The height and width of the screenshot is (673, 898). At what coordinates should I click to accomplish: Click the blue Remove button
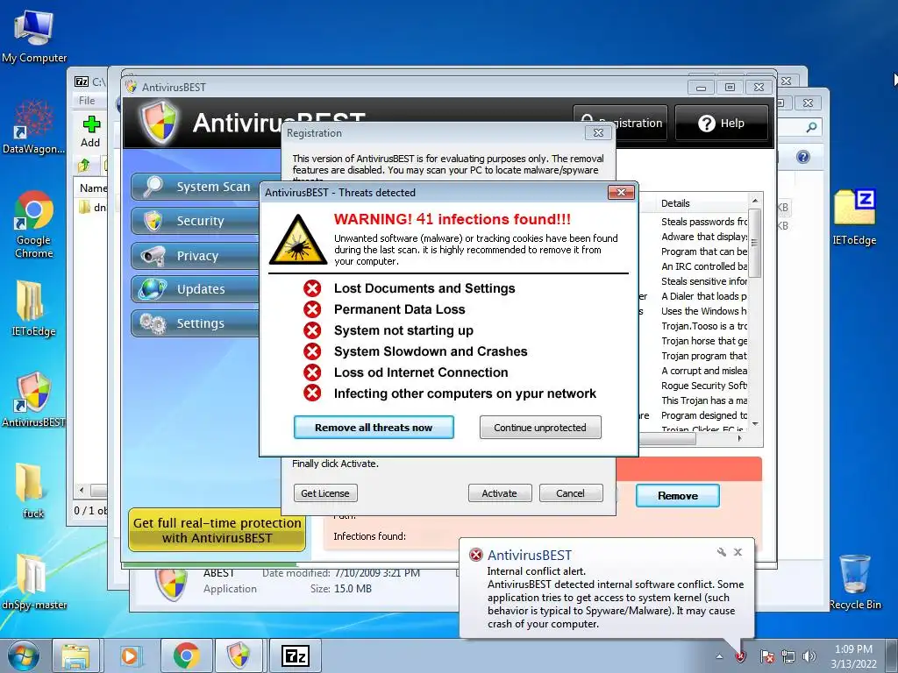click(x=678, y=496)
